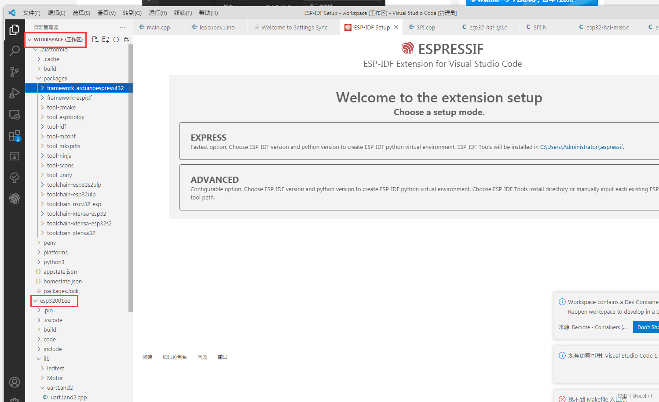Open the 查看(V) menu

(x=106, y=13)
